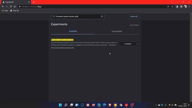Open the Widgets taskbar icon

77,105
